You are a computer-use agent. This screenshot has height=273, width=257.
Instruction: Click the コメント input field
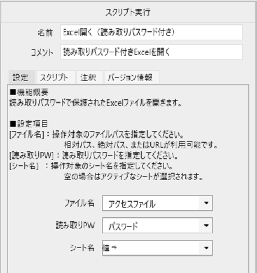(151, 52)
